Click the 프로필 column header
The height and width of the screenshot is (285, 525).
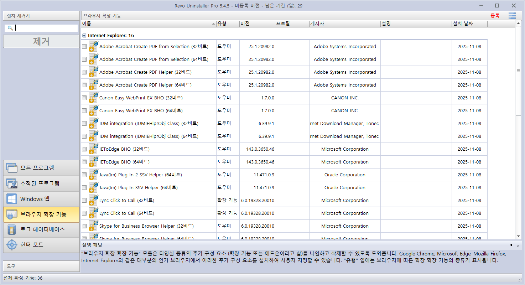(292, 24)
